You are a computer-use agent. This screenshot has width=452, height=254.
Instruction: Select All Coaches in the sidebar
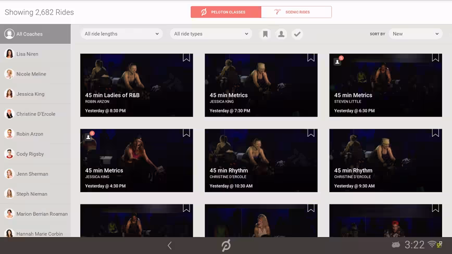35,34
